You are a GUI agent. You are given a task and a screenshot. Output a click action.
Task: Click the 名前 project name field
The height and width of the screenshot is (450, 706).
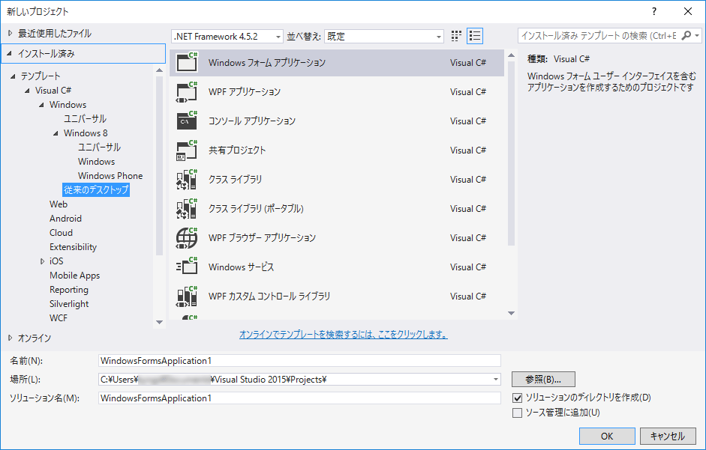[299, 361]
